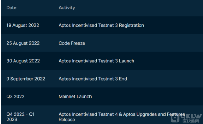Image resolution: width=203 pixels, height=124 pixels.
Task: Click Aptos Incentivised Testnet 3 Registration text
Action: tap(101, 25)
